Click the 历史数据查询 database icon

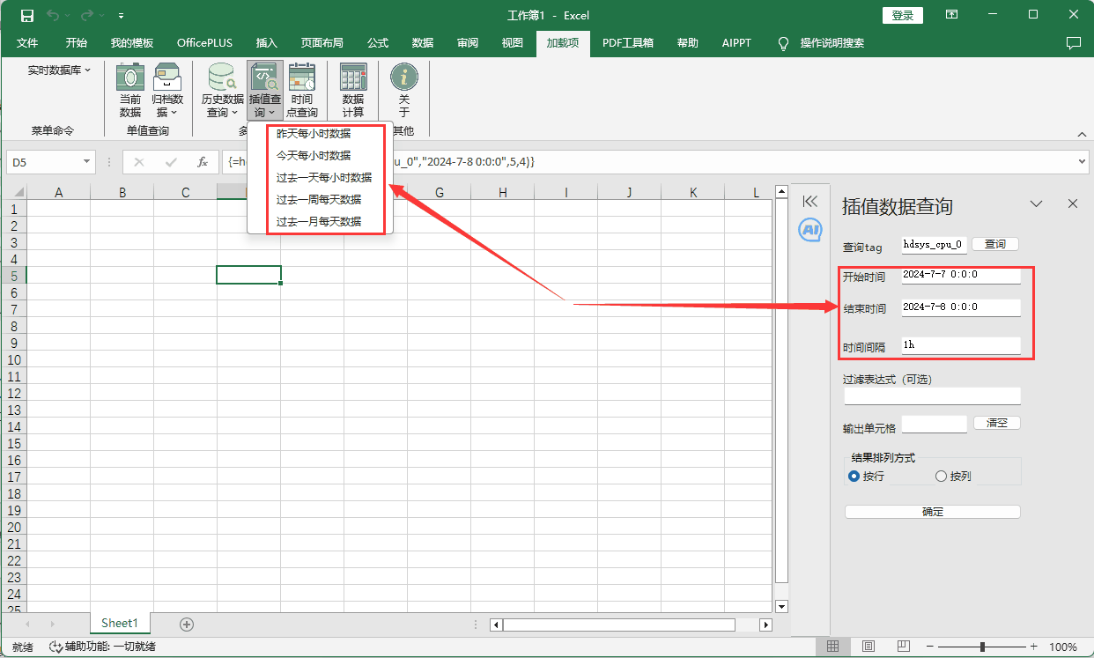pyautogui.click(x=222, y=77)
